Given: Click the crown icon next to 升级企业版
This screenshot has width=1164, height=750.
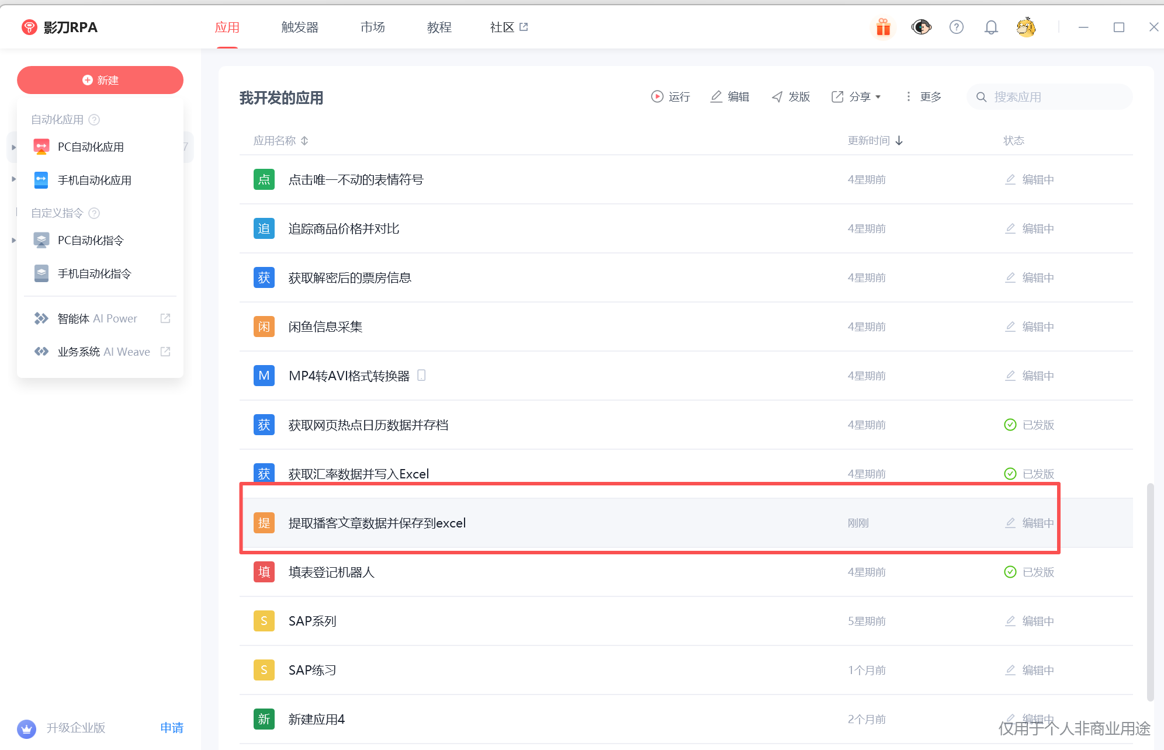Looking at the screenshot, I should click(26, 728).
